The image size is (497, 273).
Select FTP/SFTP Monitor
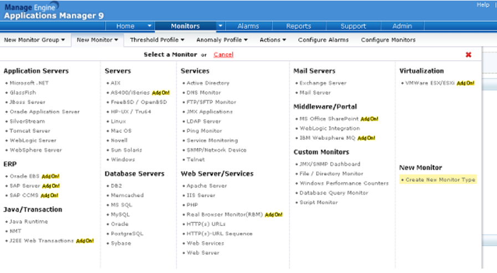point(212,102)
